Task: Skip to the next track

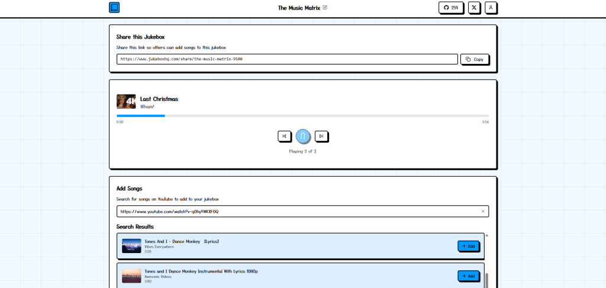Action: (321, 136)
